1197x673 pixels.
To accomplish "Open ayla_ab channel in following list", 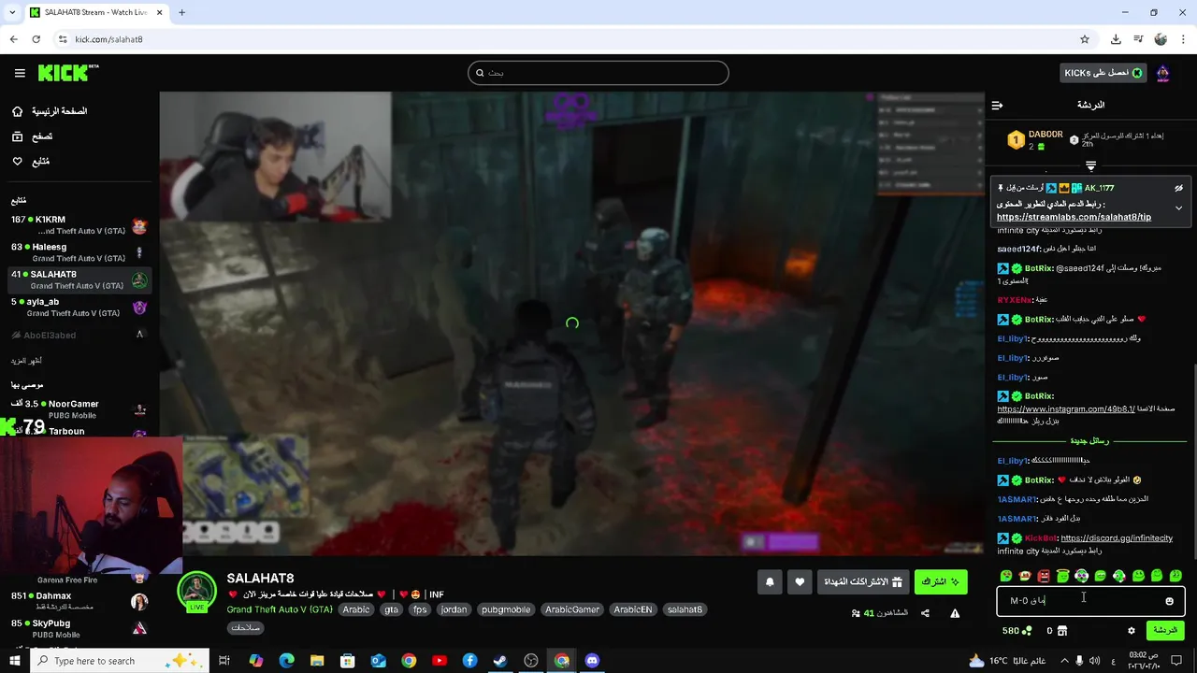I will (x=79, y=307).
